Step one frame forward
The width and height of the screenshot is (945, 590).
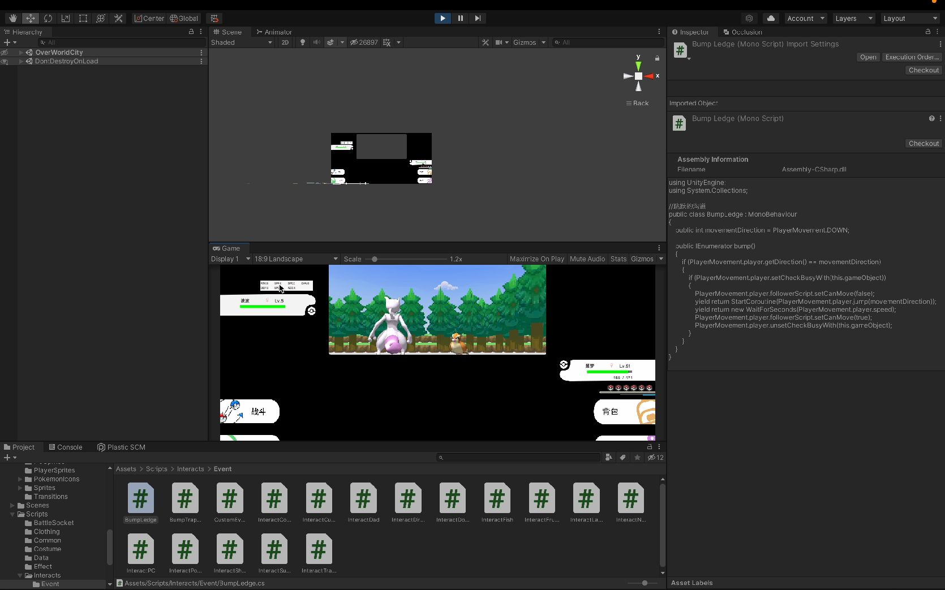478,18
